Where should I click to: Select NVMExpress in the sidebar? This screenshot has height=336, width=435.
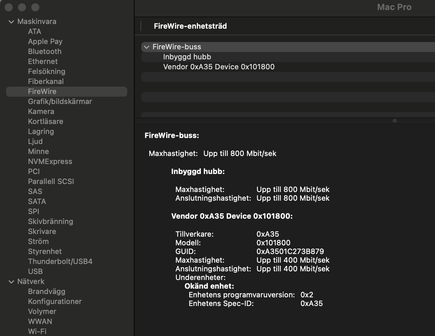50,161
